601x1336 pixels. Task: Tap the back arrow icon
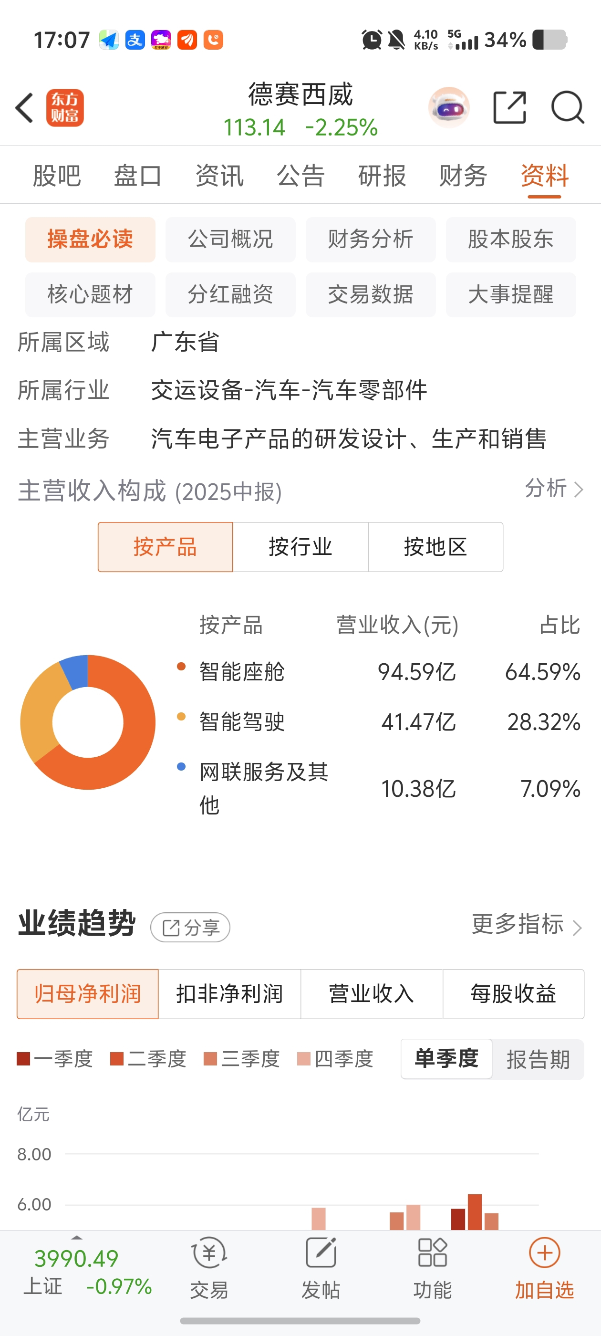point(24,108)
